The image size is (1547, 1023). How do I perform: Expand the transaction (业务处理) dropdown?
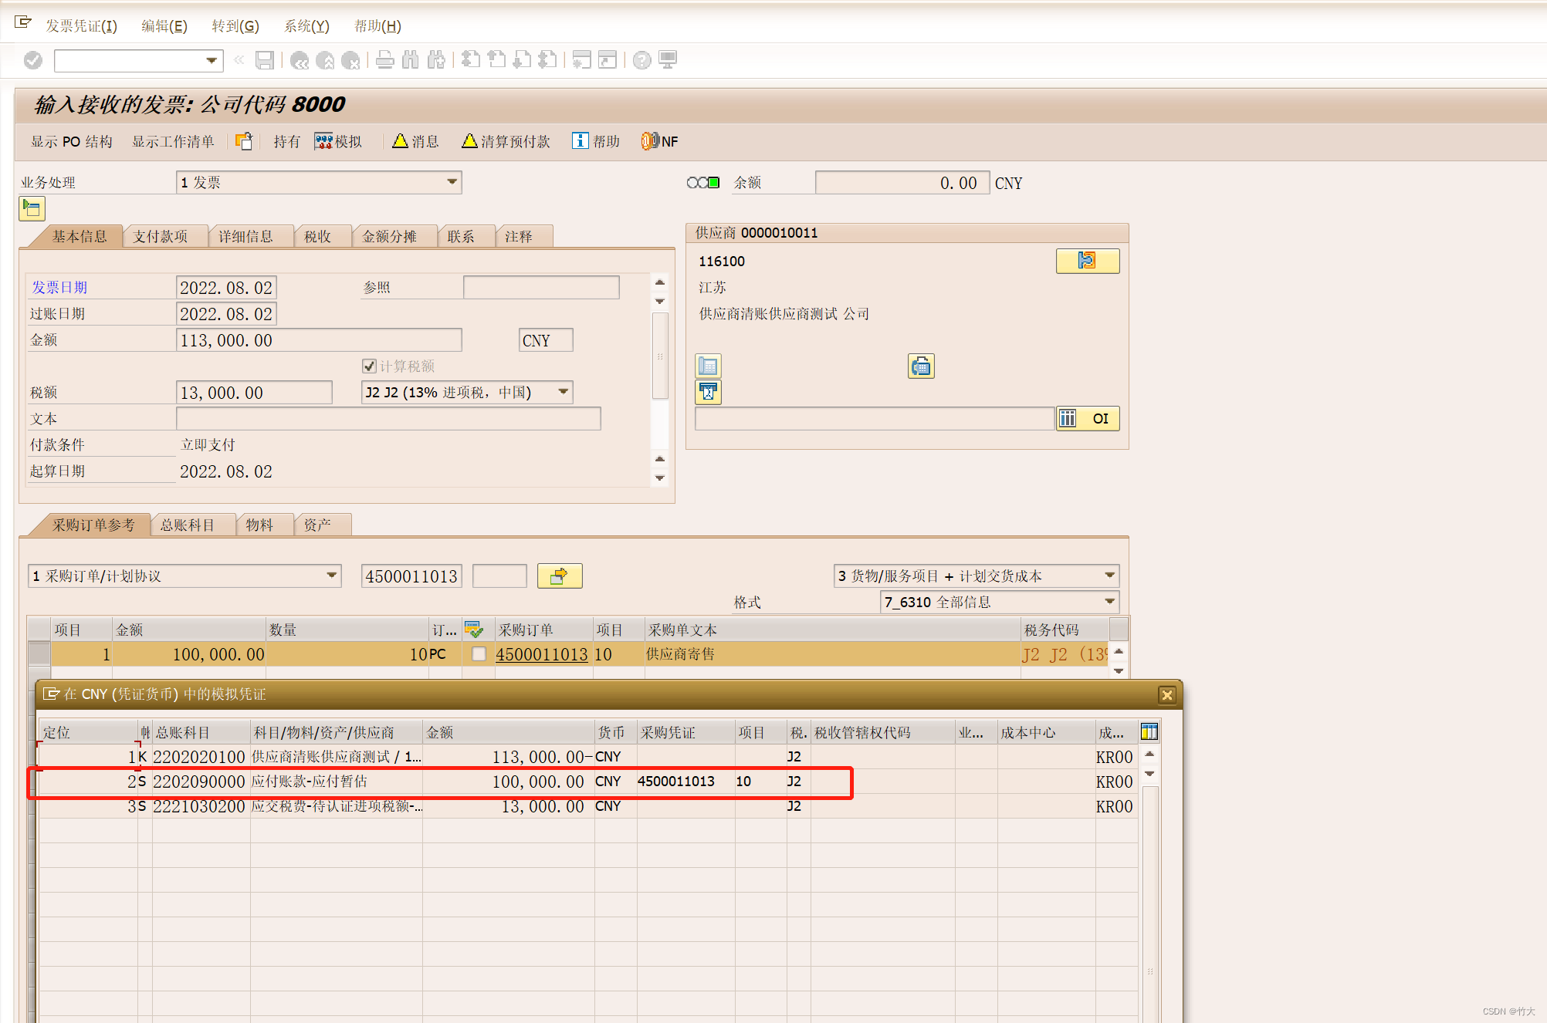[452, 182]
